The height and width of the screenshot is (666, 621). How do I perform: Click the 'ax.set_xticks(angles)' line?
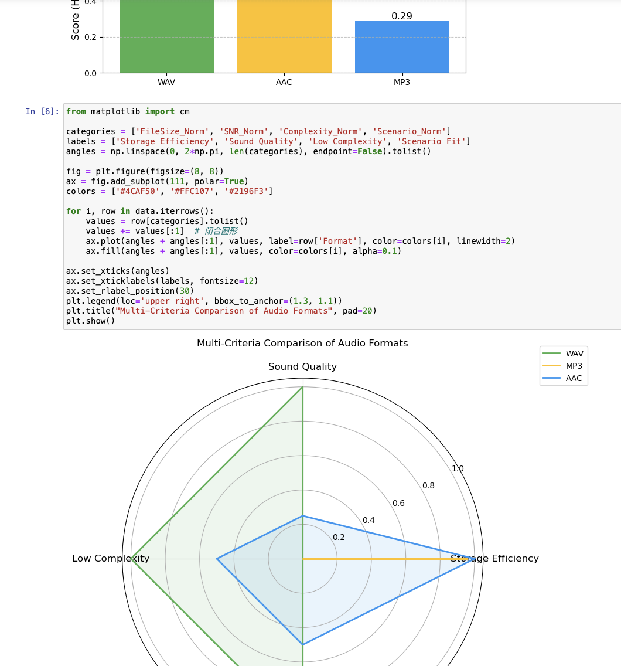[118, 271]
